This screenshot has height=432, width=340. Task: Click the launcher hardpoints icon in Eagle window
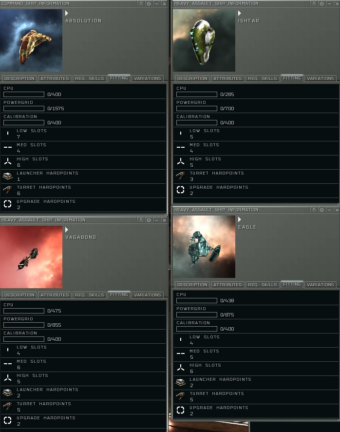tap(181, 382)
